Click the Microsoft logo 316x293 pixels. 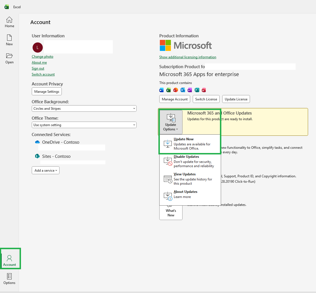click(186, 46)
